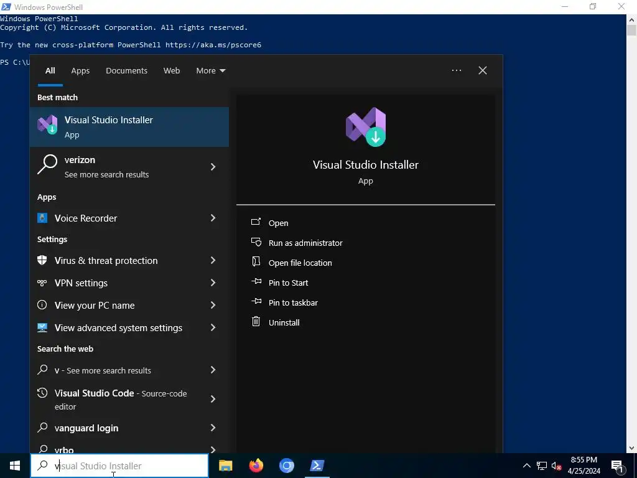
Task: Switch to the Web search tab
Action: click(x=172, y=71)
